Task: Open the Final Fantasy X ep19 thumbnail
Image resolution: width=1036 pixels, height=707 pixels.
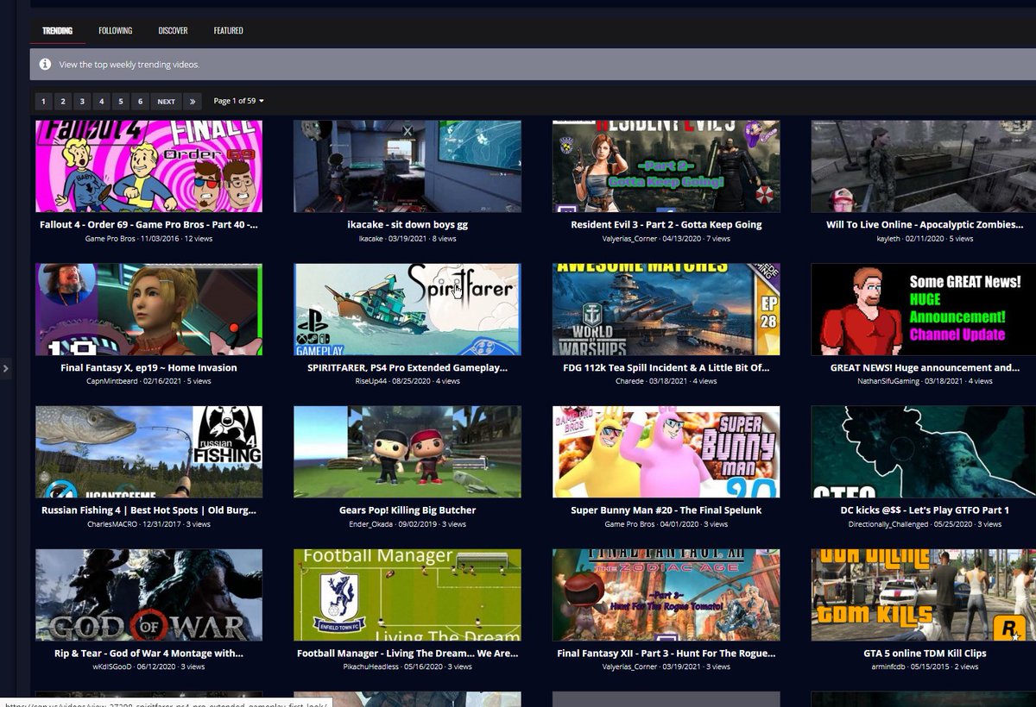Action: (148, 310)
